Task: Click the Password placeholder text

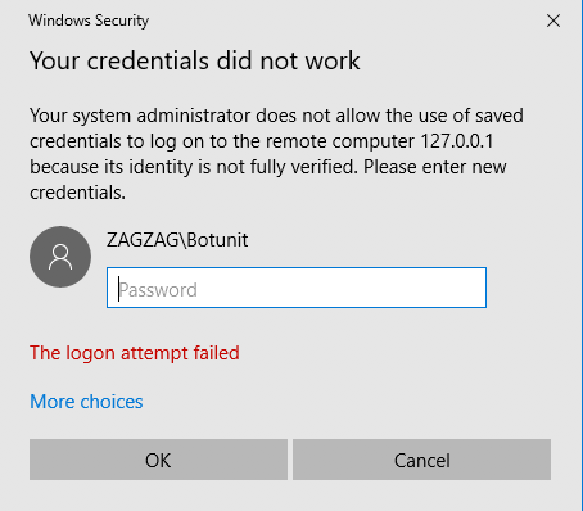Action: (x=158, y=290)
